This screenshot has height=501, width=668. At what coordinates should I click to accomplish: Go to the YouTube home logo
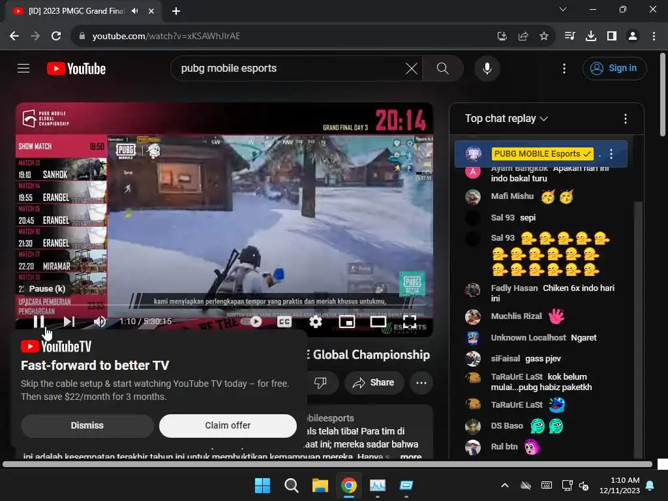pos(76,68)
